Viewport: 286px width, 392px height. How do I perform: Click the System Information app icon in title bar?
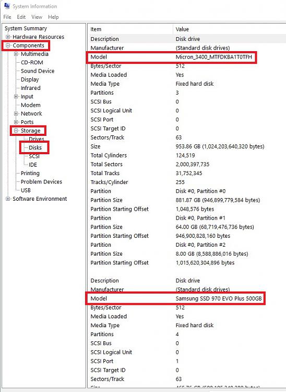tap(7, 6)
